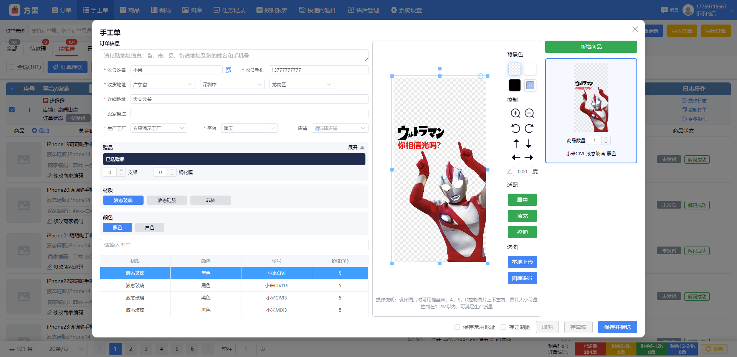Select 黑色 color option

117,227
